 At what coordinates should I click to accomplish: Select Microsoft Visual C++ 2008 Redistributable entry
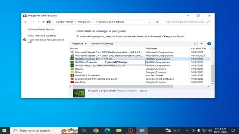[x=109, y=52]
